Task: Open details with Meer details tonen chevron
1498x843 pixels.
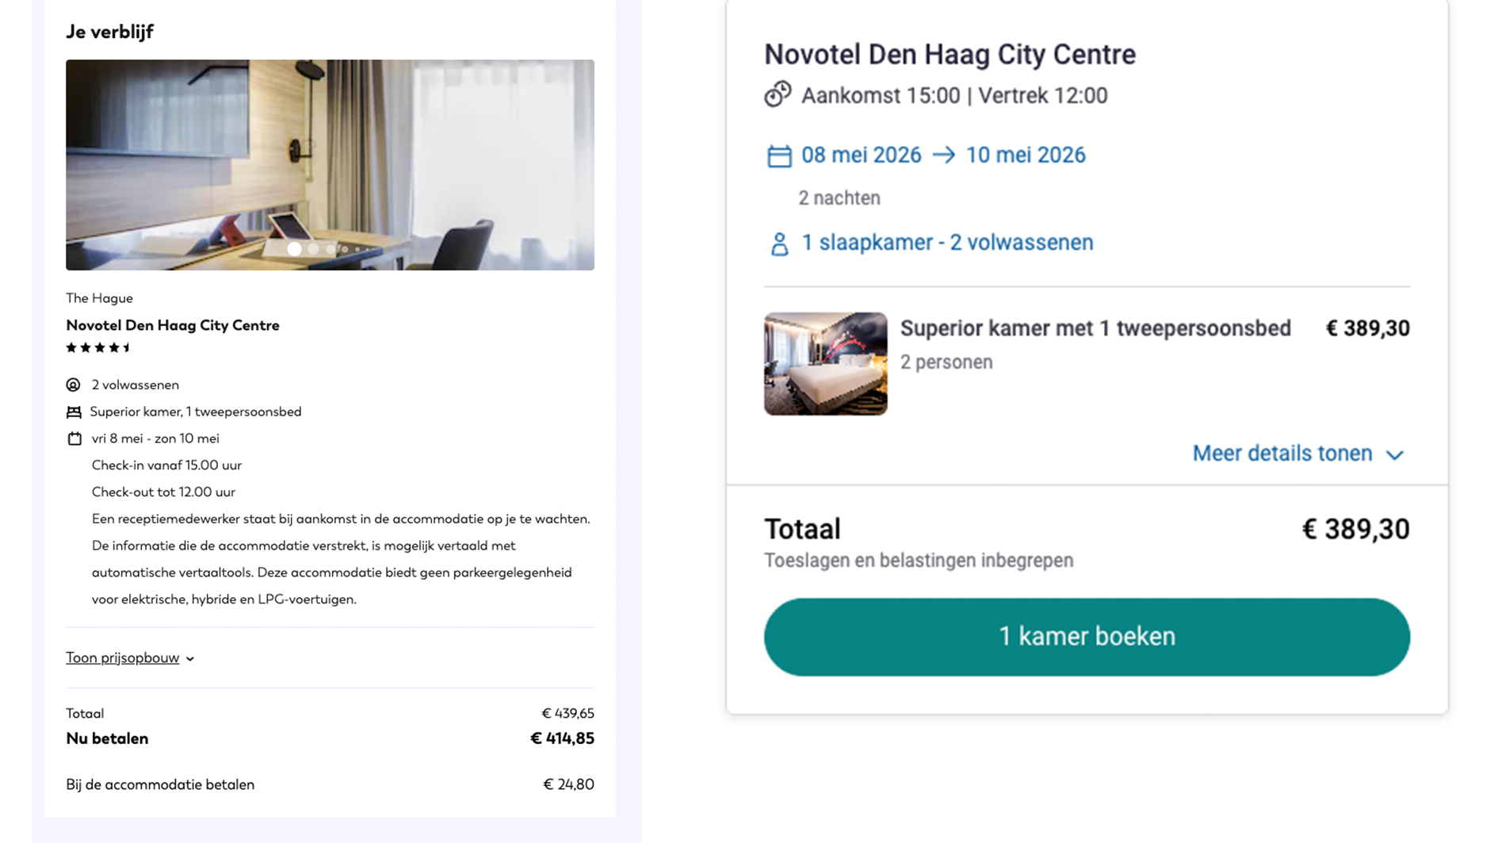Action: [1396, 454]
